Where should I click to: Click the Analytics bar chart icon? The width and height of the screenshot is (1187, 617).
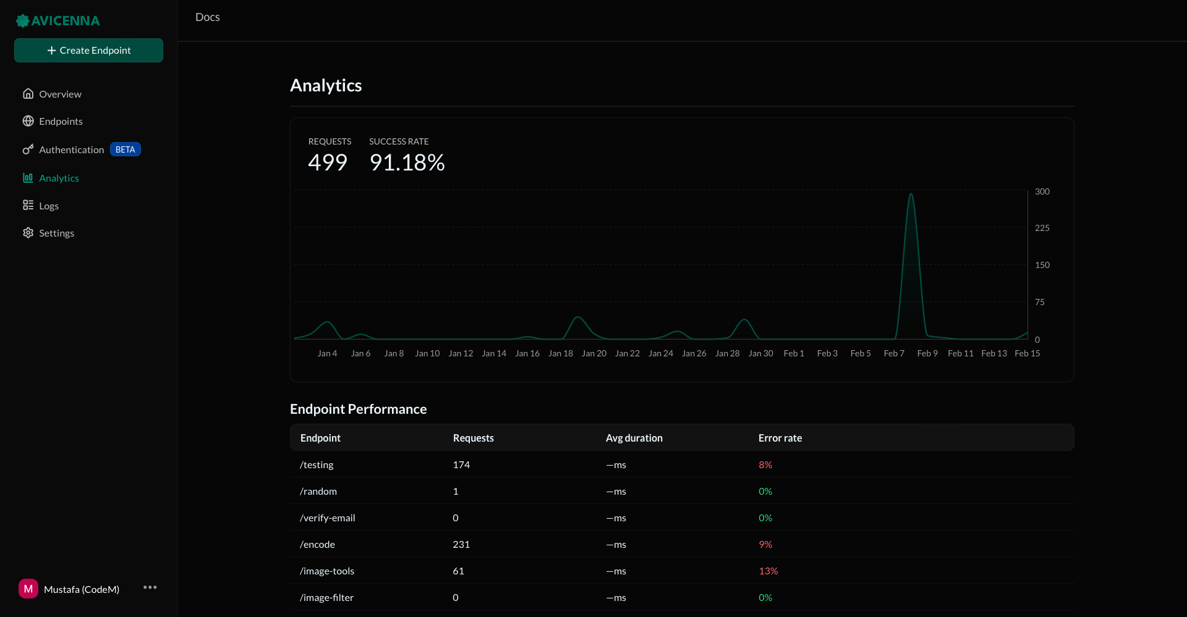pos(28,178)
